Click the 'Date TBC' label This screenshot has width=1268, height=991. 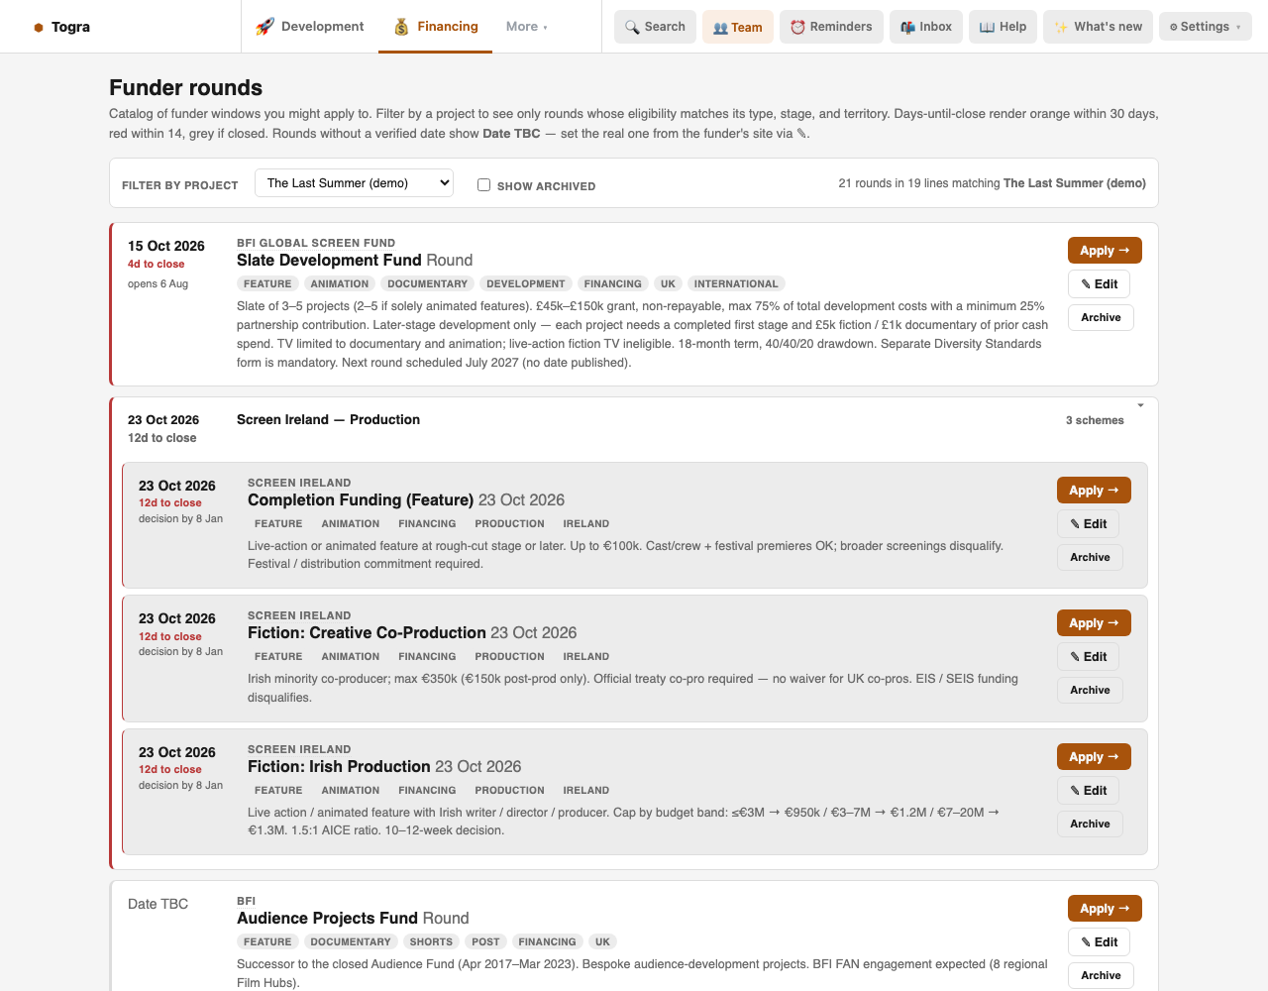[158, 904]
